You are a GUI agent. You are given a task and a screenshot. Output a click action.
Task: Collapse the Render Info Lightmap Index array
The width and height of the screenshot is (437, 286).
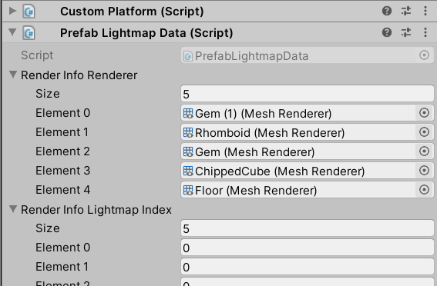pos(13,209)
